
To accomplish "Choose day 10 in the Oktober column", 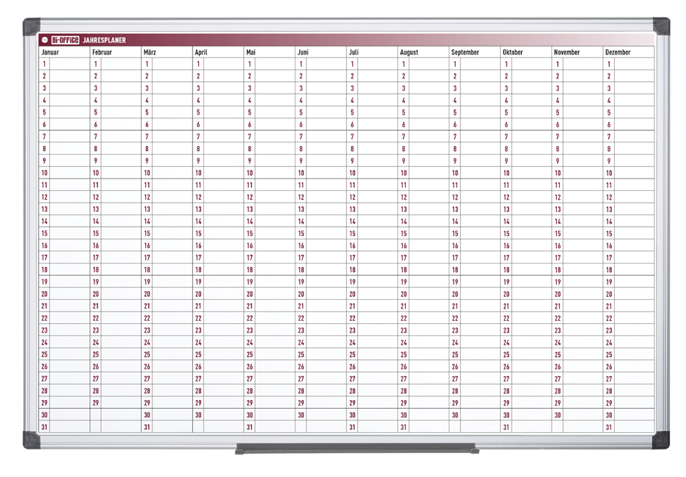I will point(506,174).
